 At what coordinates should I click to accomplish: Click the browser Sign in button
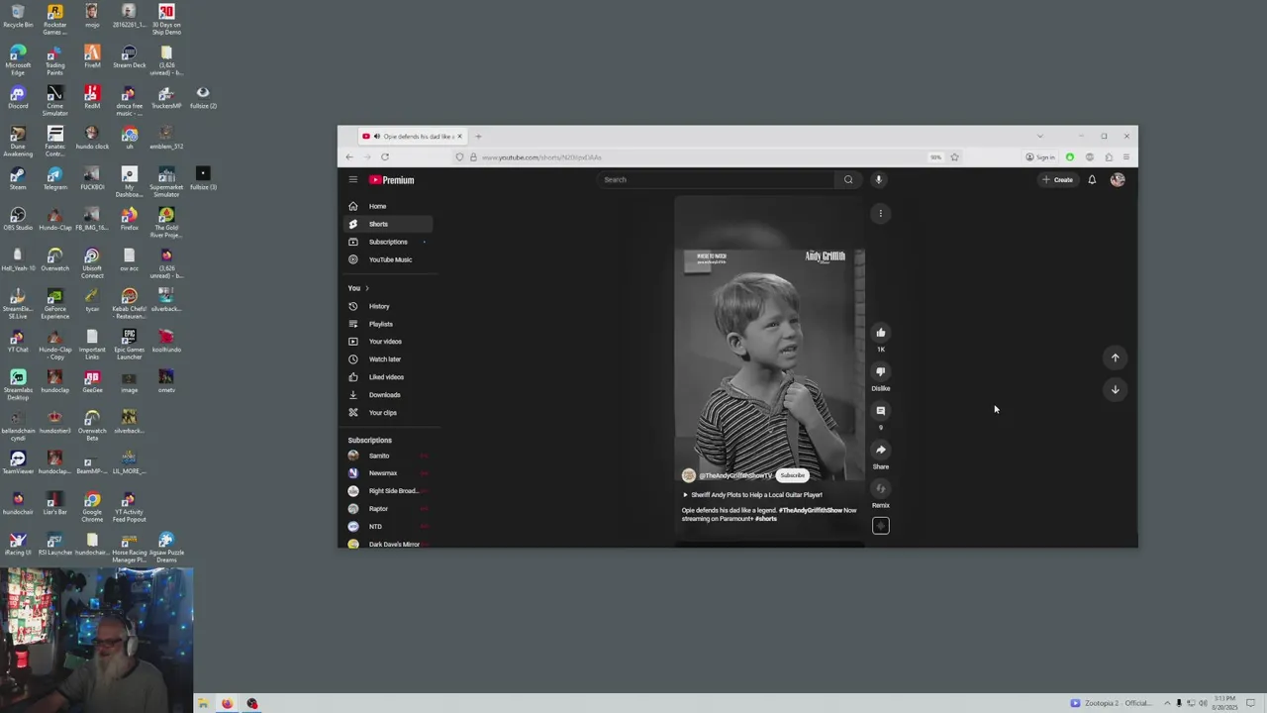1040,157
